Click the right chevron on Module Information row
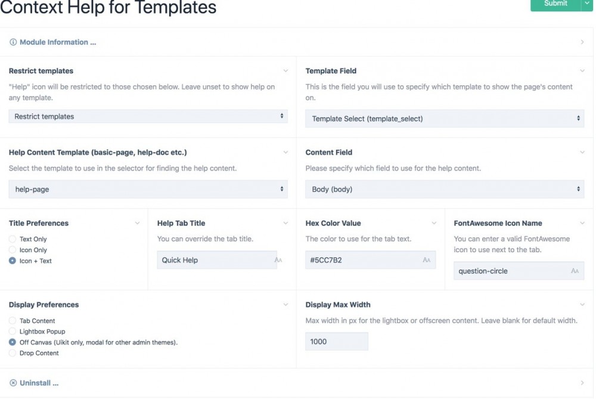 (583, 42)
